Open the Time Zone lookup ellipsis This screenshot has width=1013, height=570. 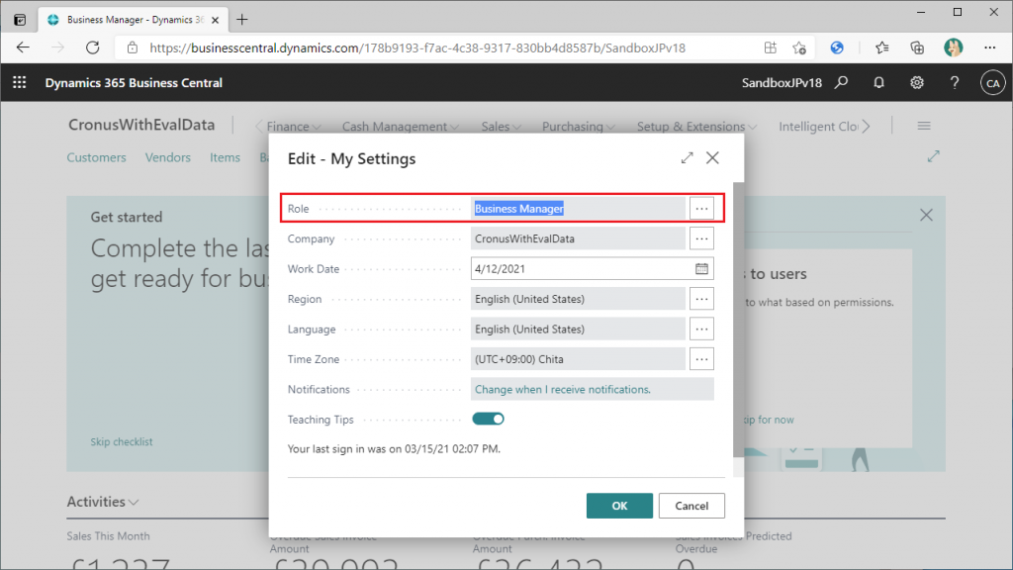pos(701,358)
